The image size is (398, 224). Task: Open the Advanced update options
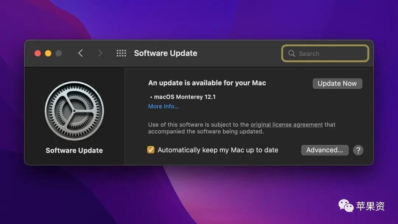click(325, 150)
